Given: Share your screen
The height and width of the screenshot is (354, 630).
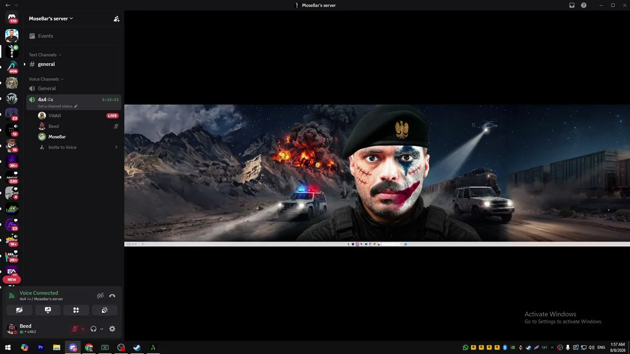Looking at the screenshot, I should tap(48, 310).
